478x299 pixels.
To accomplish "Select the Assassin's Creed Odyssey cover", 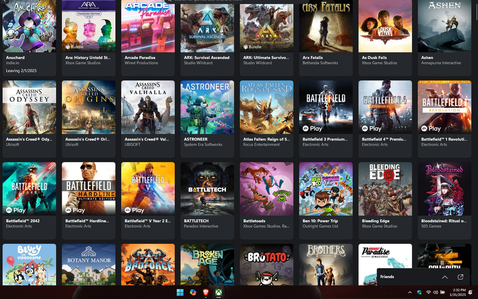I will click(x=29, y=107).
